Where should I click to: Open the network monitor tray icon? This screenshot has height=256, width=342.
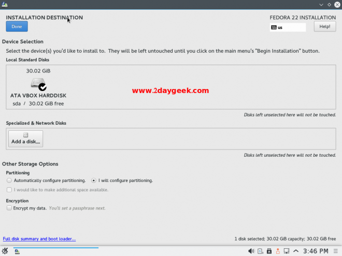click(x=287, y=251)
